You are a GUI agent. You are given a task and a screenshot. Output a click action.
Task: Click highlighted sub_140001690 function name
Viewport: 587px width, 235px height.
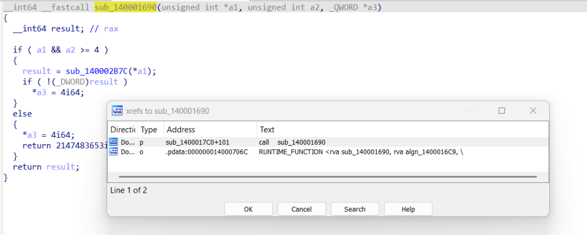tap(125, 7)
